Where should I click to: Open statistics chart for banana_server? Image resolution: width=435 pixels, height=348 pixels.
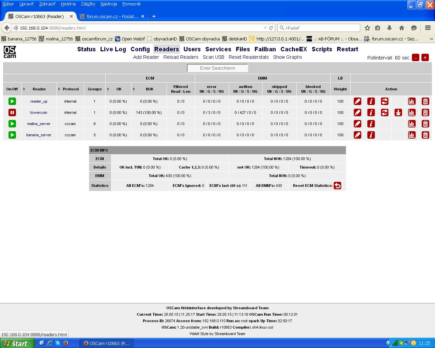pos(412,135)
